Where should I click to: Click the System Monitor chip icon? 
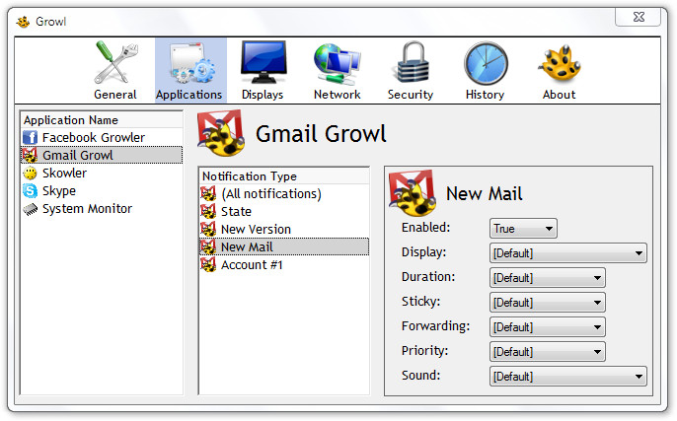(x=31, y=209)
